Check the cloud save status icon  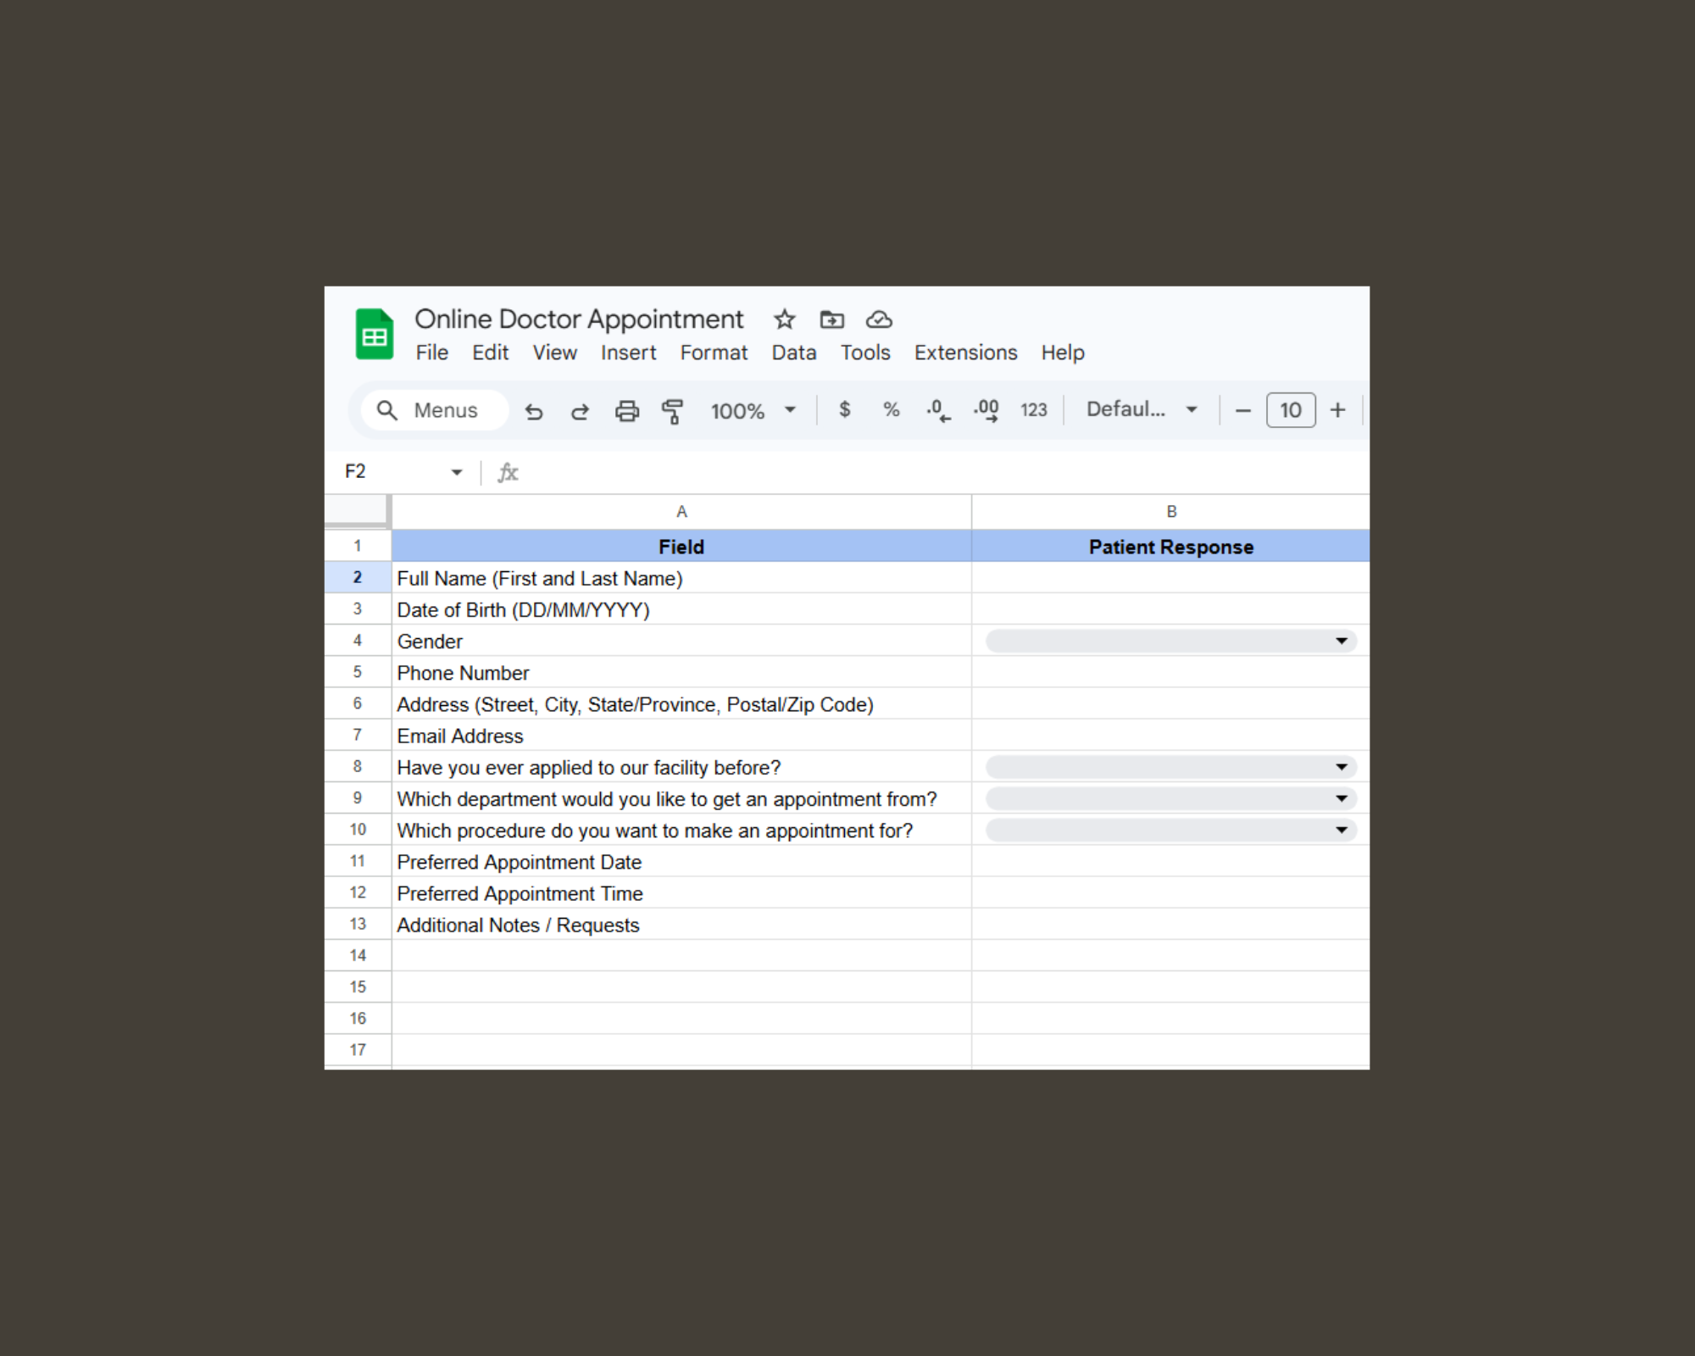point(879,320)
